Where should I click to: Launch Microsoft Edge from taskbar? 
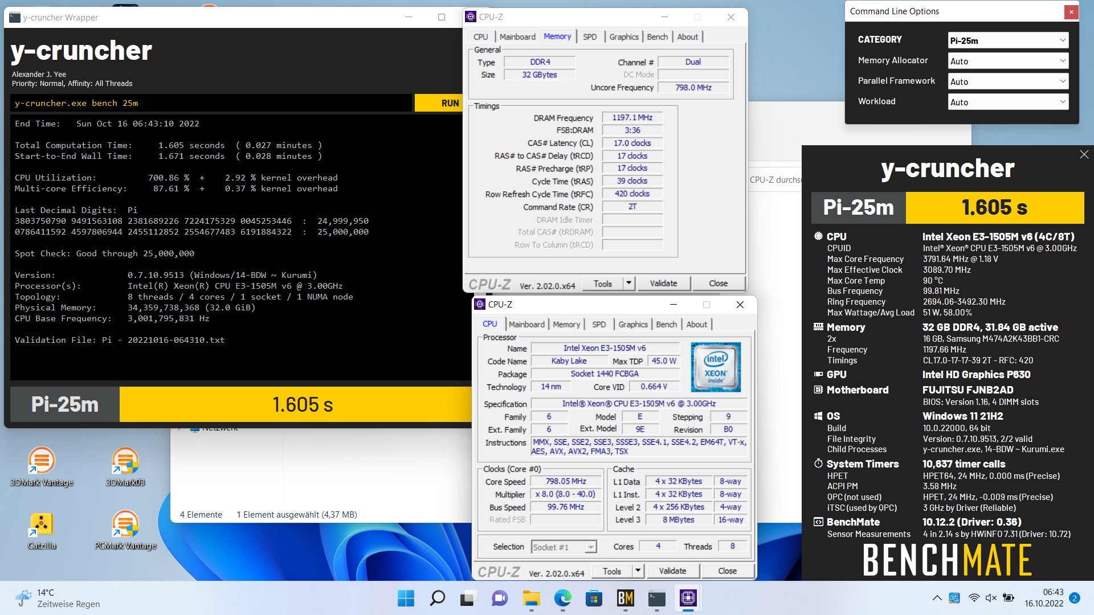pos(562,598)
